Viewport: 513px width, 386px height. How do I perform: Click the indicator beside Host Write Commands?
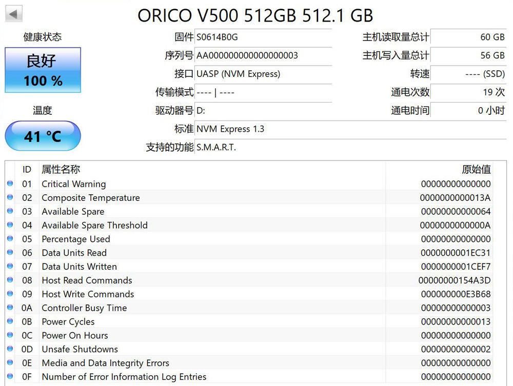click(11, 294)
